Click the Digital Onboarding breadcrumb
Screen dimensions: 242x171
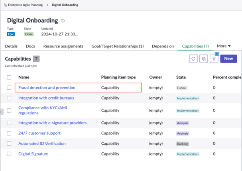pyautogui.click(x=65, y=5)
